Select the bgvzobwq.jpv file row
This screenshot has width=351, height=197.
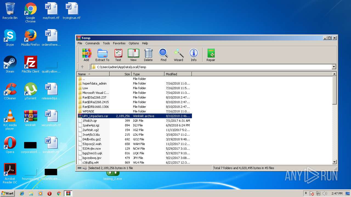click(x=134, y=158)
